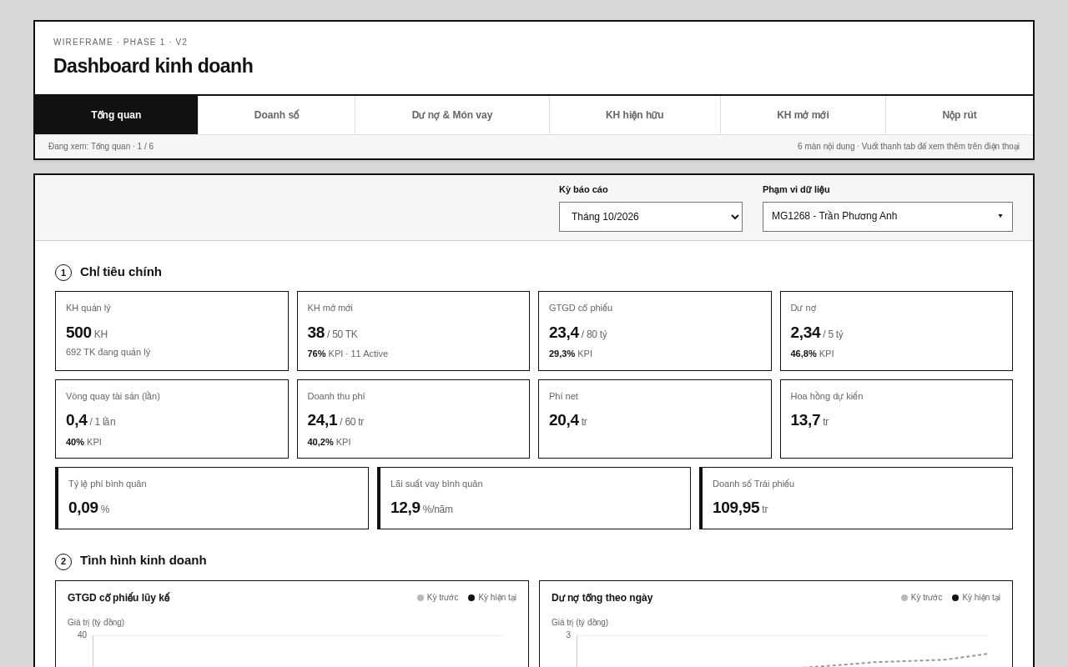This screenshot has width=1068, height=667.
Task: Click the Tỷ lệ phí bình quân card
Action: click(212, 498)
